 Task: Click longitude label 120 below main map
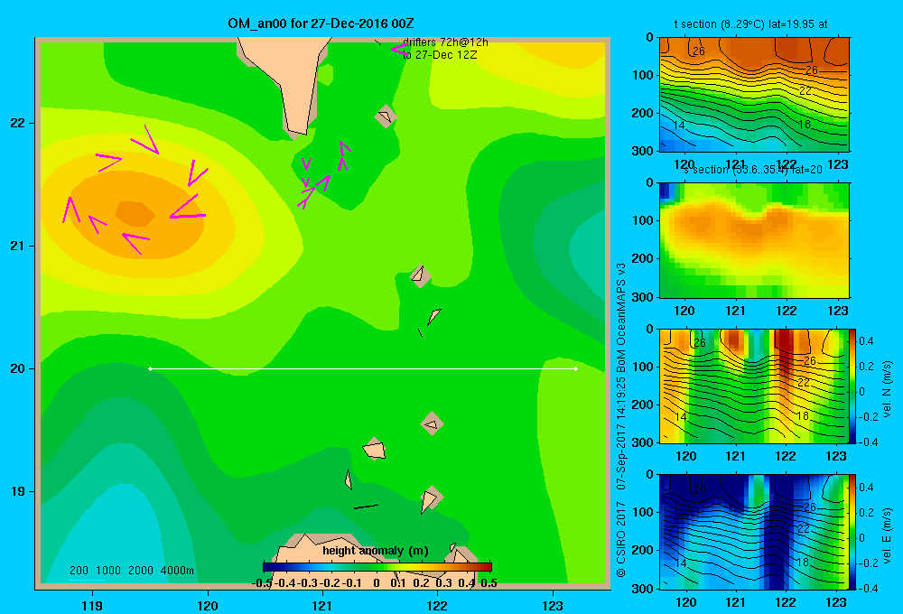(x=208, y=605)
